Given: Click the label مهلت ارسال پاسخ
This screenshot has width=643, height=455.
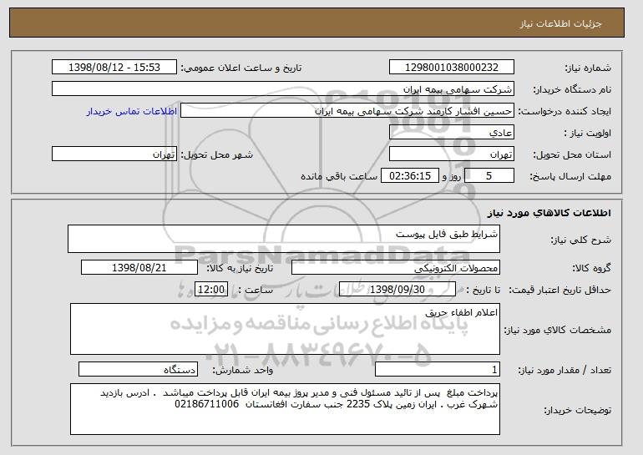Looking at the screenshot, I should pyautogui.click(x=570, y=176).
